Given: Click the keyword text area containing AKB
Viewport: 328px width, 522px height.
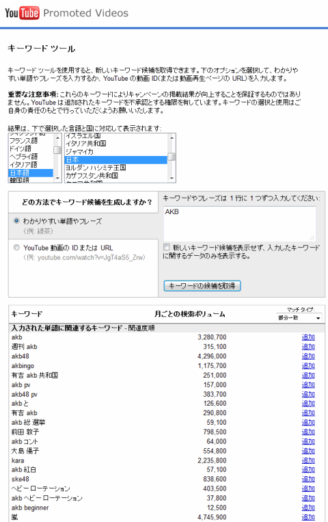Looking at the screenshot, I should [240, 224].
